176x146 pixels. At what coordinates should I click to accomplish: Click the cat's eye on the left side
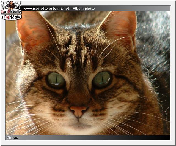click(x=56, y=80)
